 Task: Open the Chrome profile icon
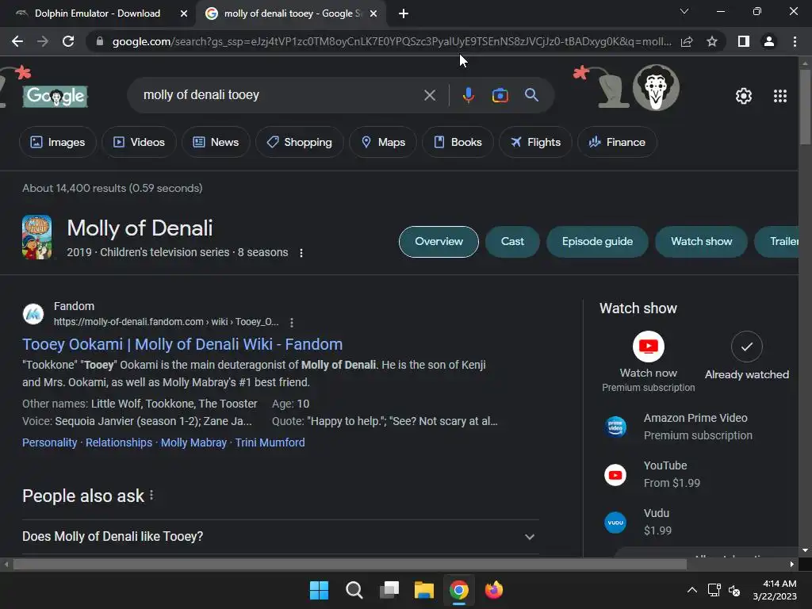769,41
